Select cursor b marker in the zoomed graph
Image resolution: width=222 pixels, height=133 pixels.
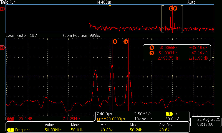(126, 42)
